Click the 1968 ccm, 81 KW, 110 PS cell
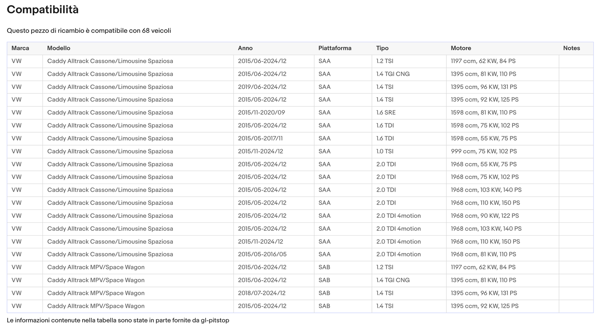This screenshot has width=600, height=327. pos(483,254)
